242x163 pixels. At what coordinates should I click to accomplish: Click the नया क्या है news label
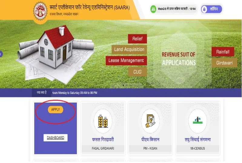pos(41,93)
